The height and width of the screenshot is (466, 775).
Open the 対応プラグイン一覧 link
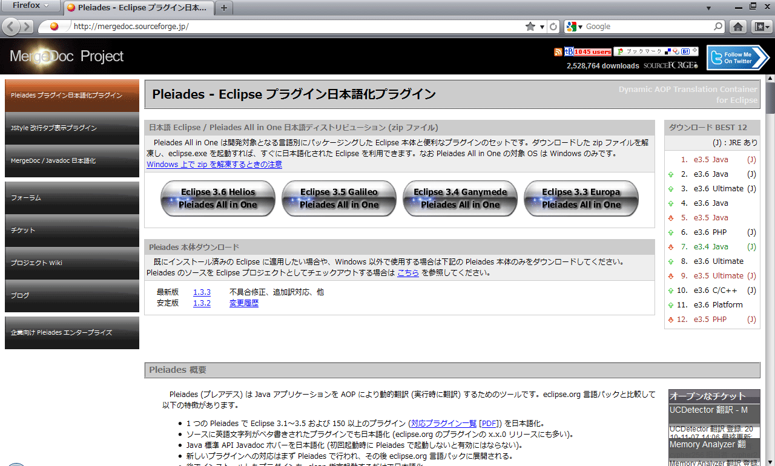click(x=444, y=424)
